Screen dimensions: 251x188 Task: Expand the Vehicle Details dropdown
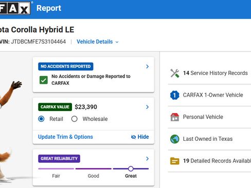tap(98, 42)
